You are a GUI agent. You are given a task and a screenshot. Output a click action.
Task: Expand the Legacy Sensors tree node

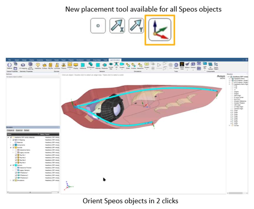point(13,170)
